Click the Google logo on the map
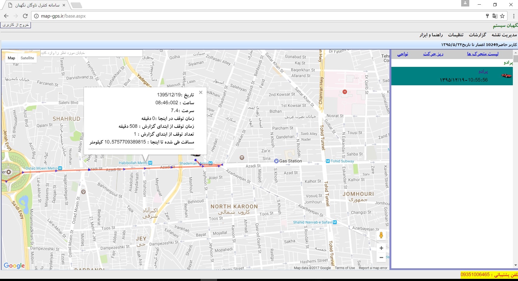The height and width of the screenshot is (281, 518). 14,266
